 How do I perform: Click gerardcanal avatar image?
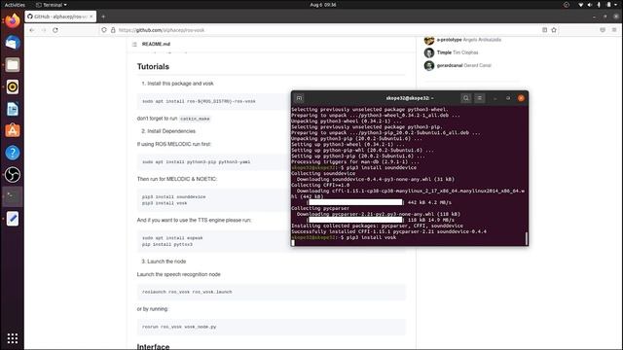[x=429, y=65]
